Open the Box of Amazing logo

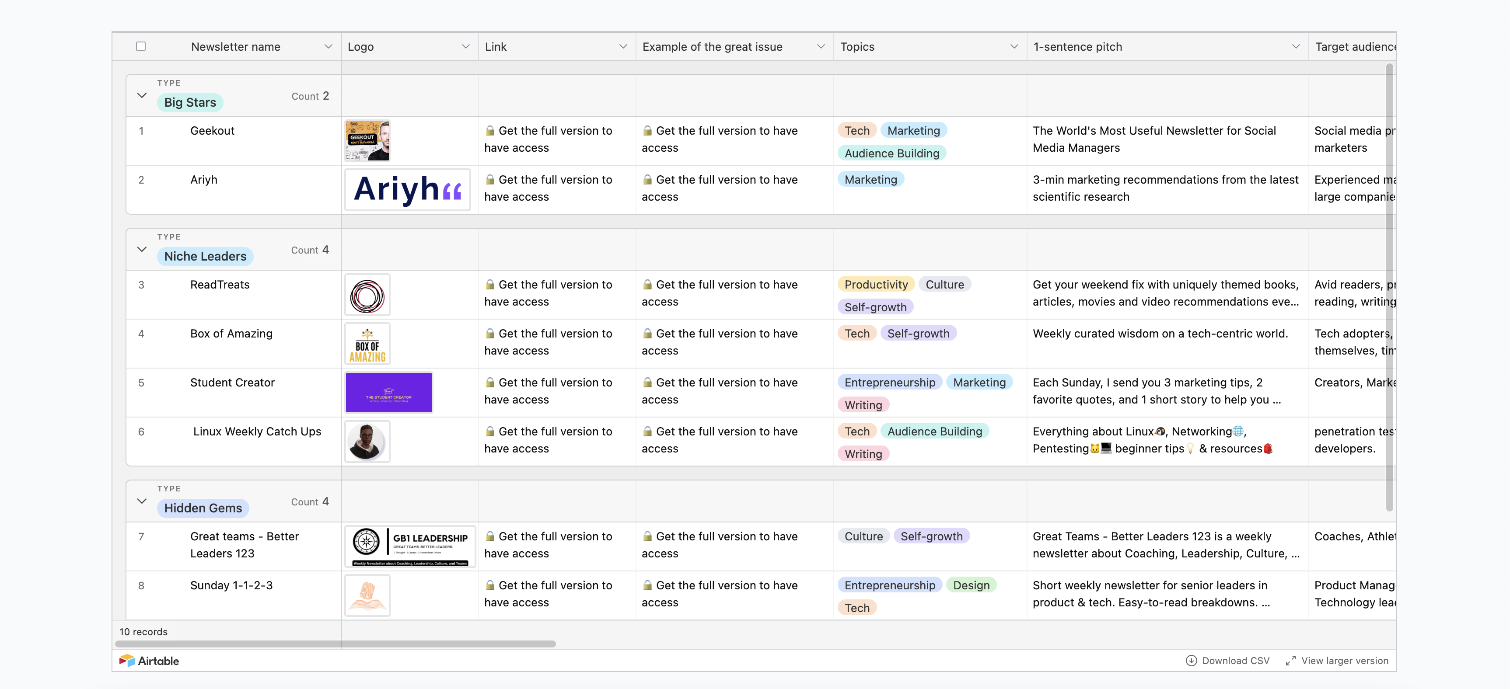pyautogui.click(x=367, y=344)
